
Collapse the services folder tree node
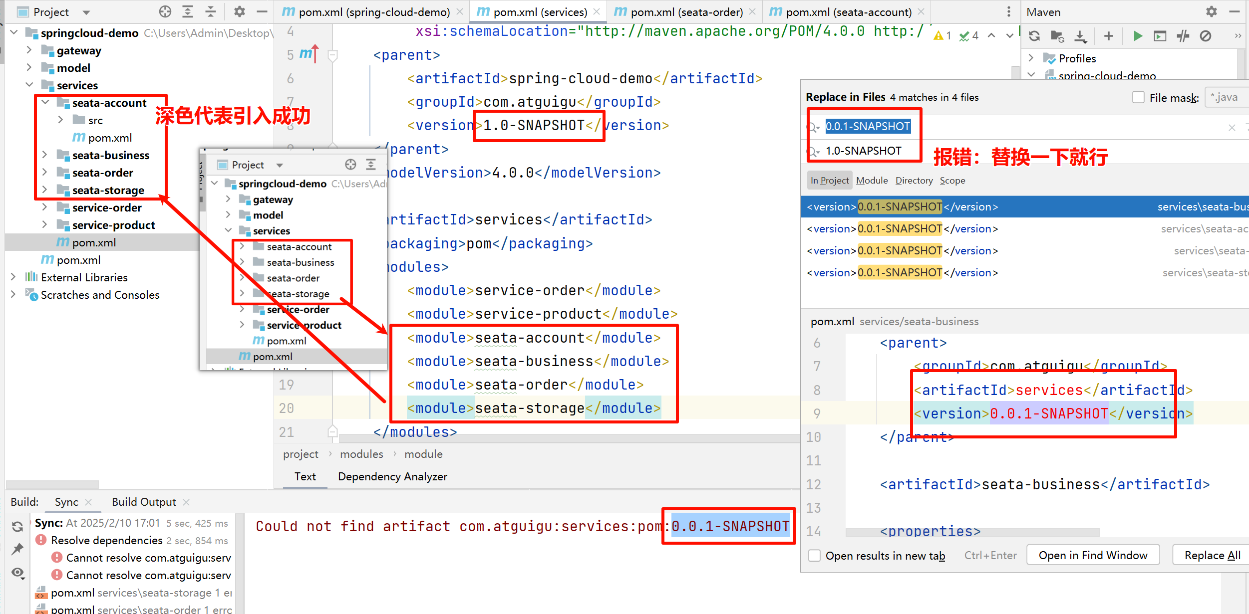[x=29, y=85]
